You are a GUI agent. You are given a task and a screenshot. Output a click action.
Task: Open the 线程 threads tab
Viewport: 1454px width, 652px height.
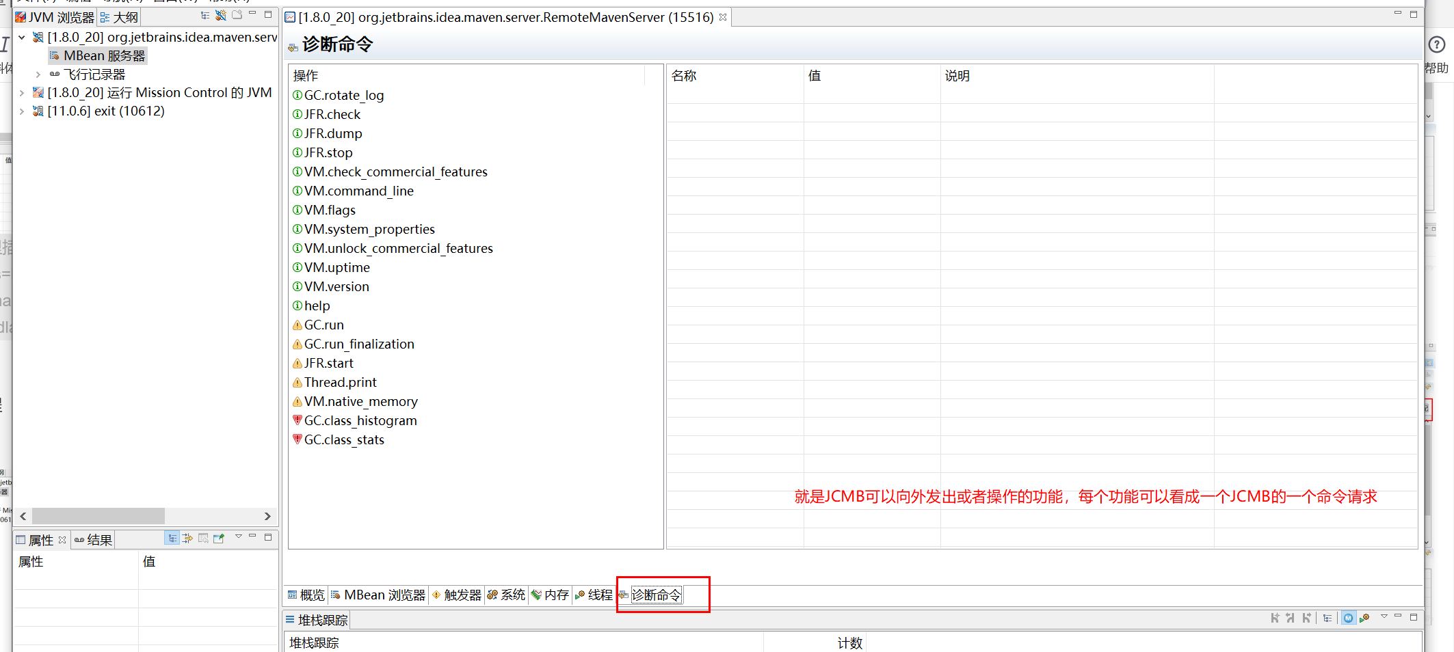594,595
